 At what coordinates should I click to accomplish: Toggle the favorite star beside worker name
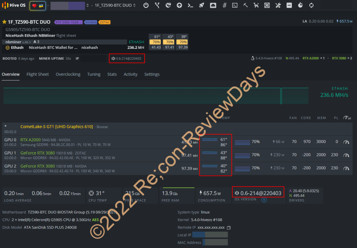(5, 22)
